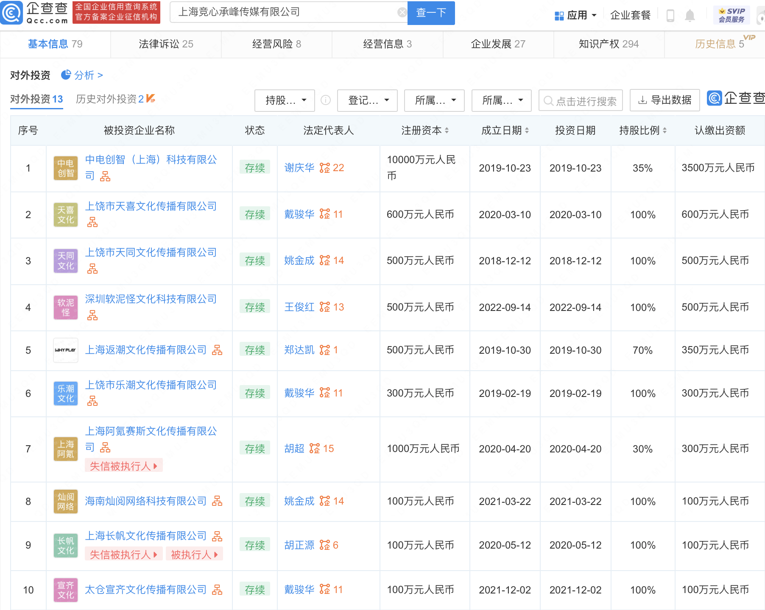This screenshot has width=765, height=610.
Task: Click the 点击进行搜索 table search field
Action: point(581,100)
